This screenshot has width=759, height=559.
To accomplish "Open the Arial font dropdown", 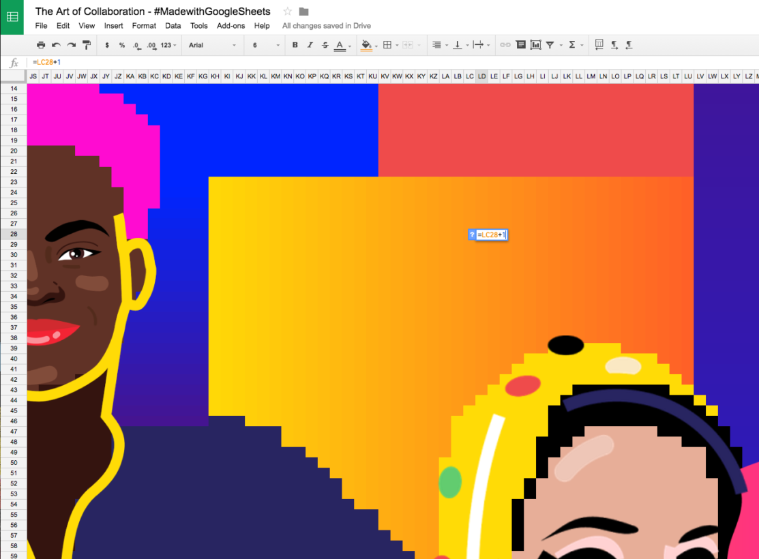I will click(212, 45).
